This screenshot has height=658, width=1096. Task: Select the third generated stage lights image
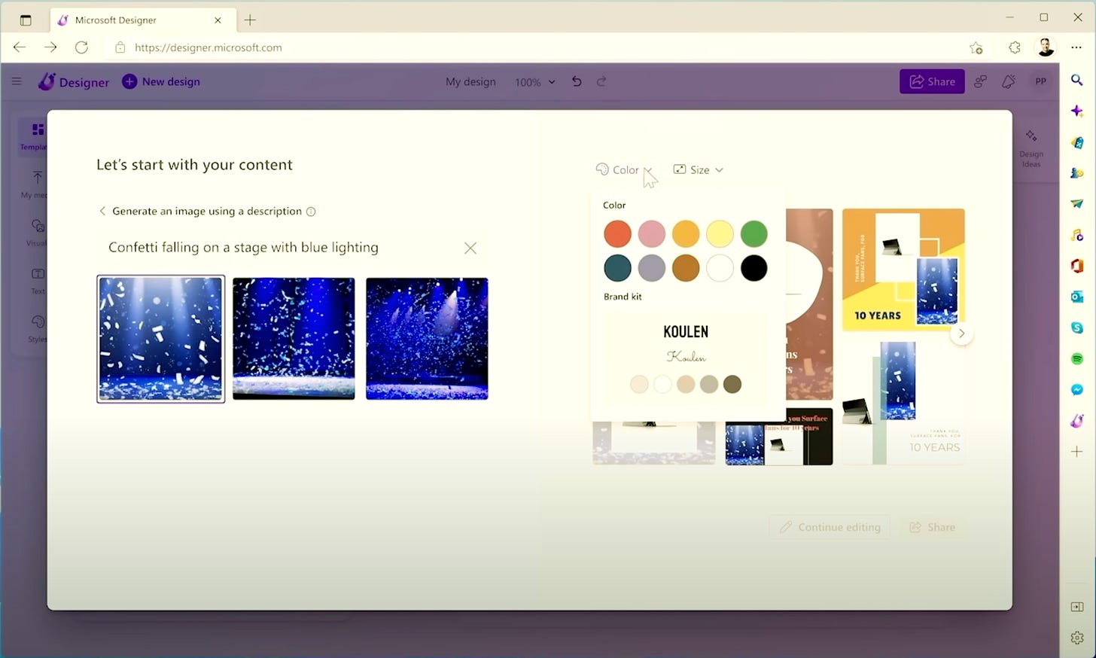(x=427, y=338)
